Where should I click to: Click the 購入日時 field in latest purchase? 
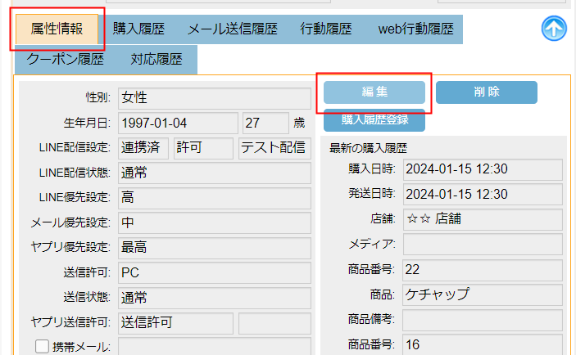482,169
